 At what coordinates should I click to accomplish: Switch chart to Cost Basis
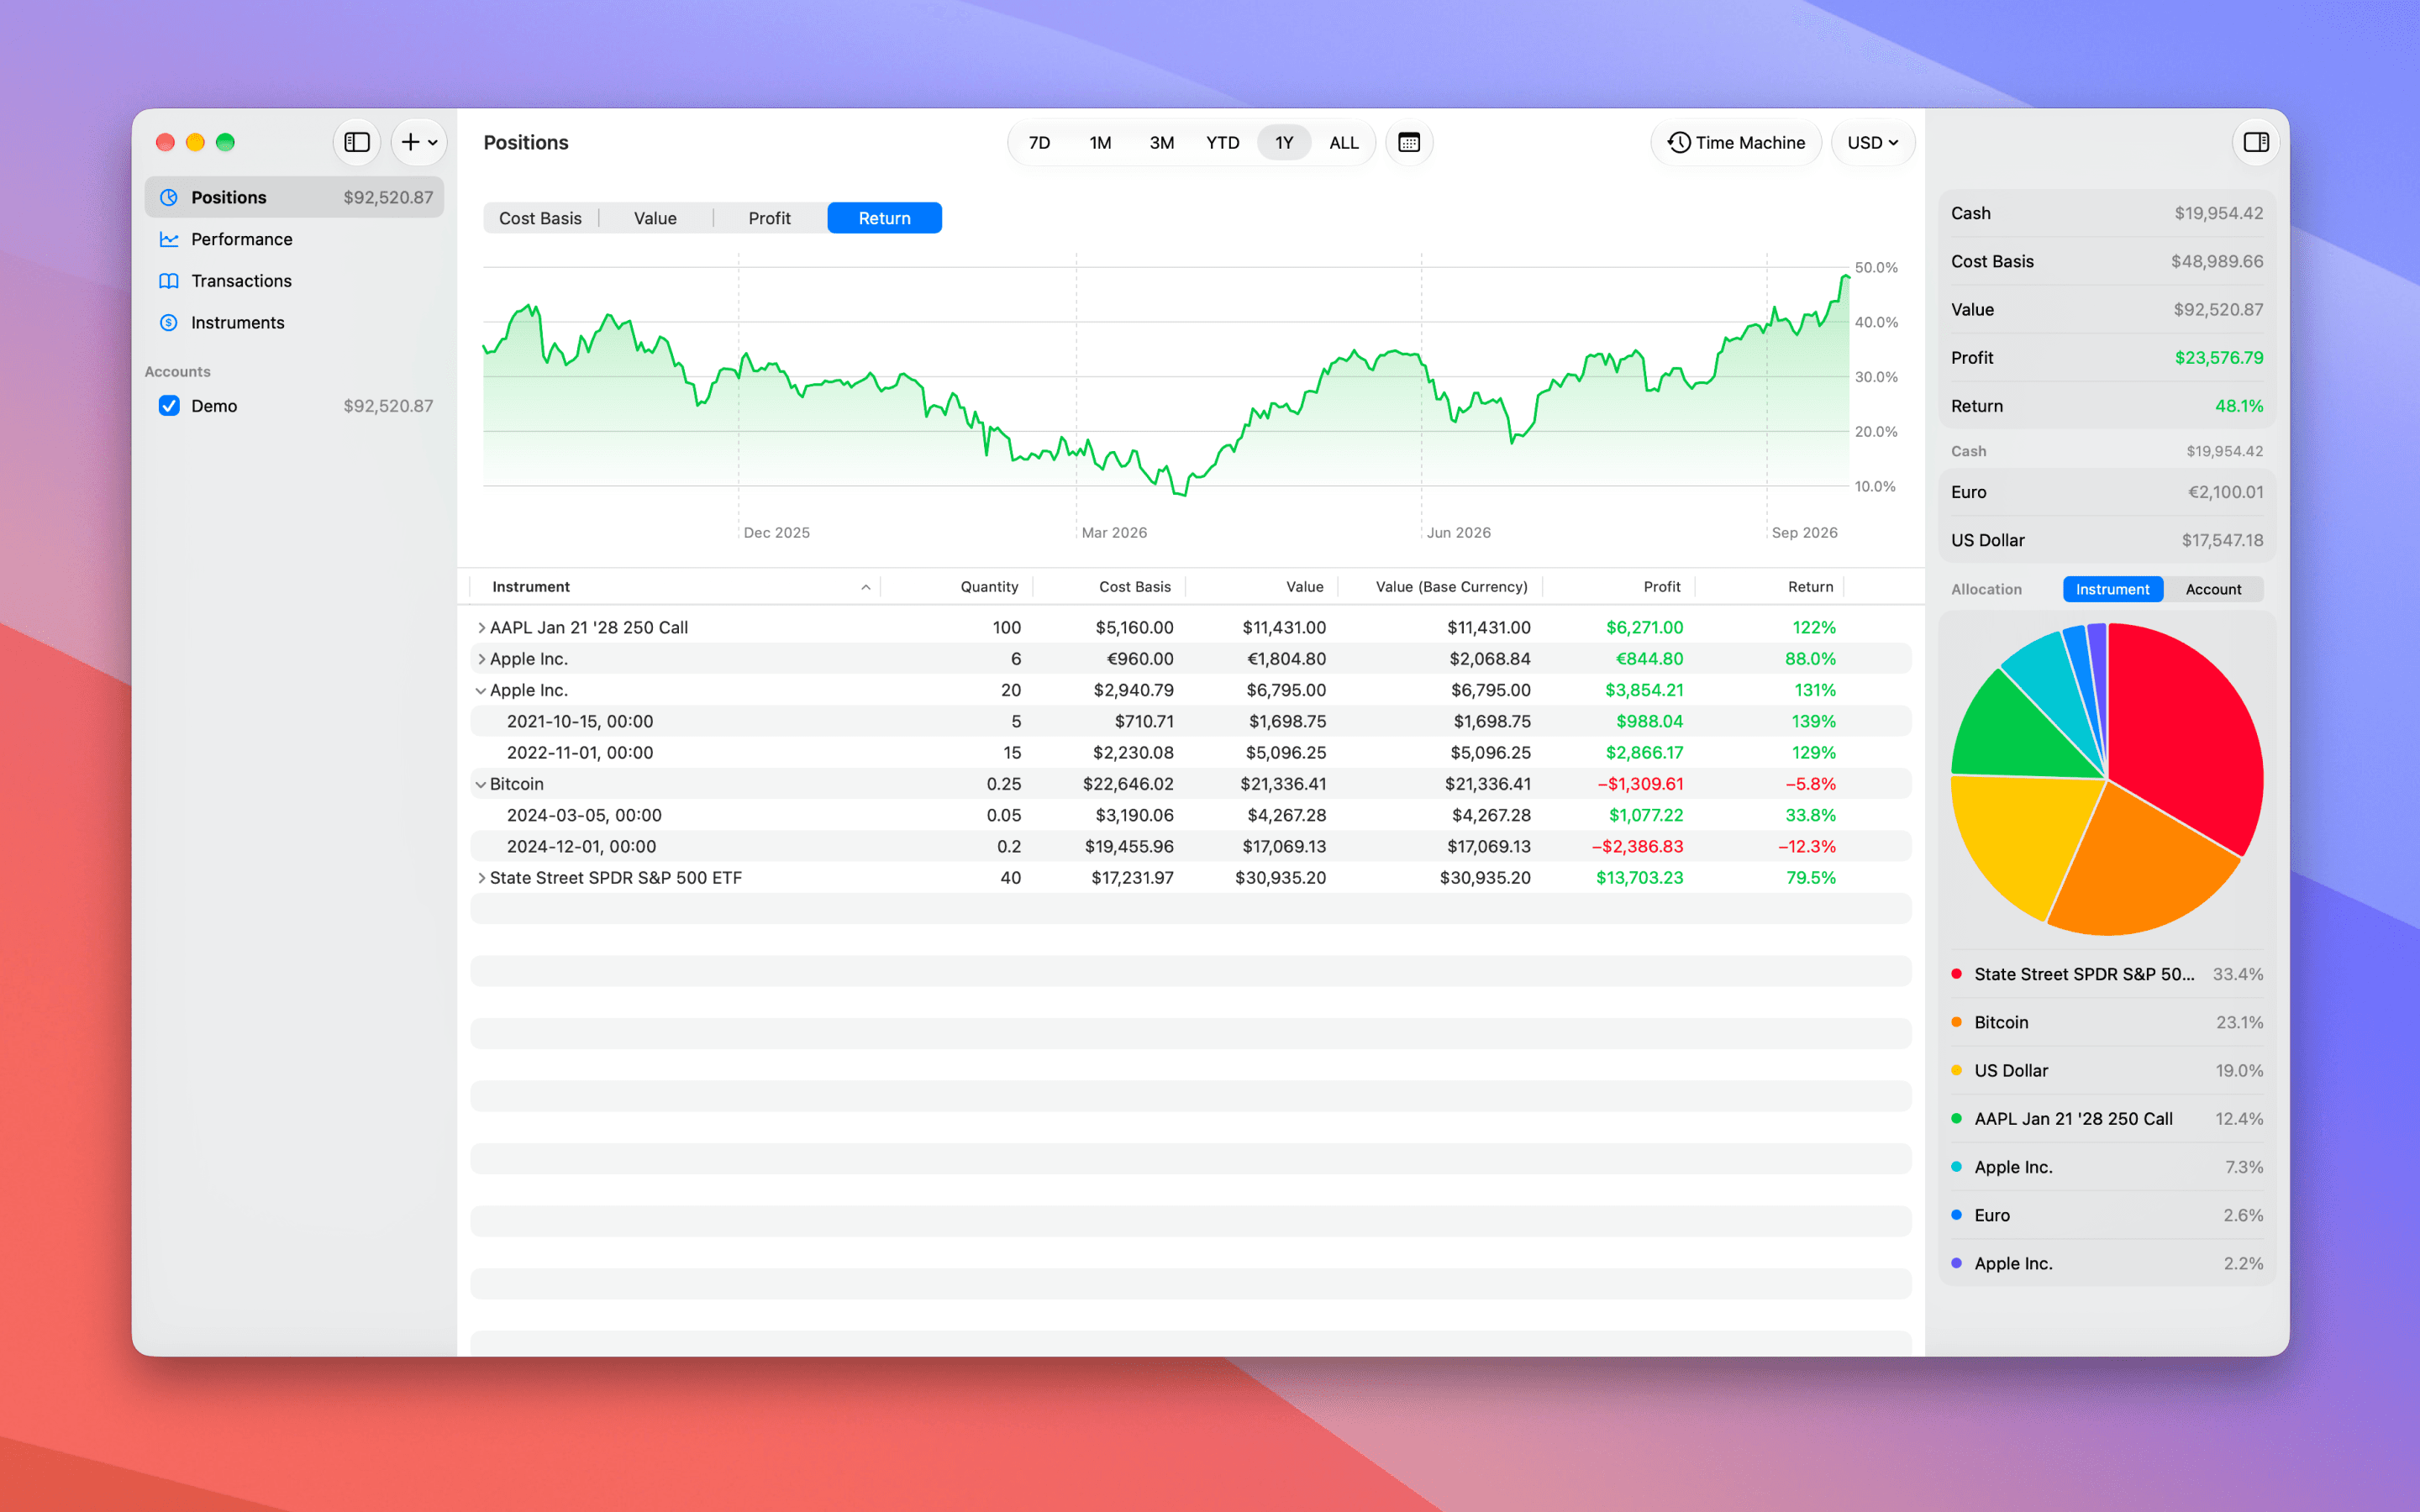point(540,218)
